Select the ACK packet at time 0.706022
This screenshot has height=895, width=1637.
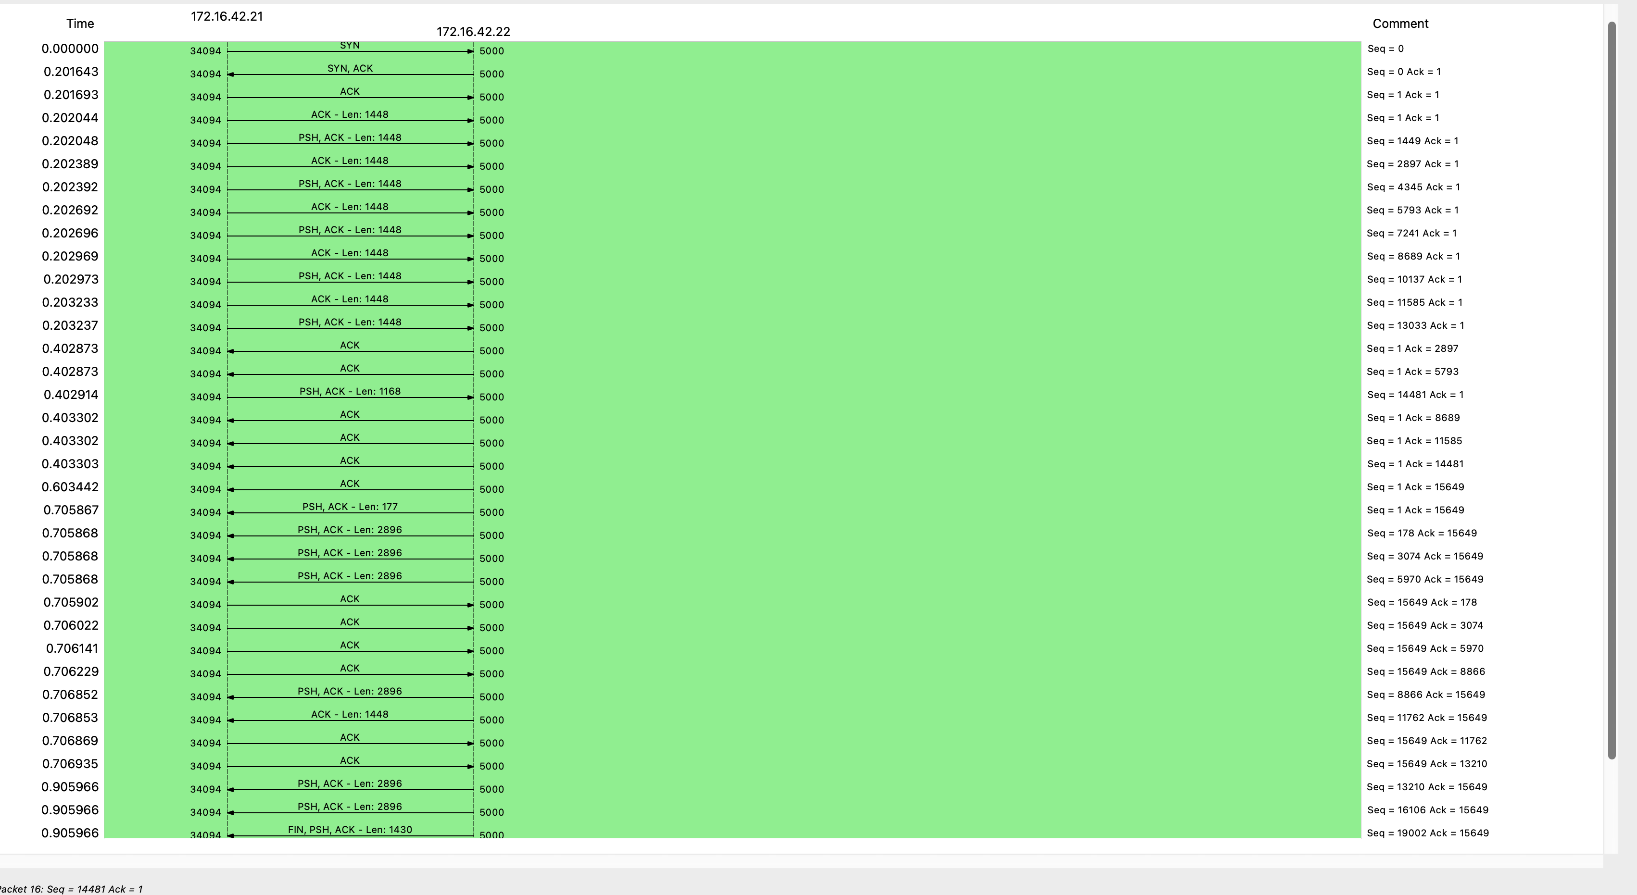click(x=350, y=626)
